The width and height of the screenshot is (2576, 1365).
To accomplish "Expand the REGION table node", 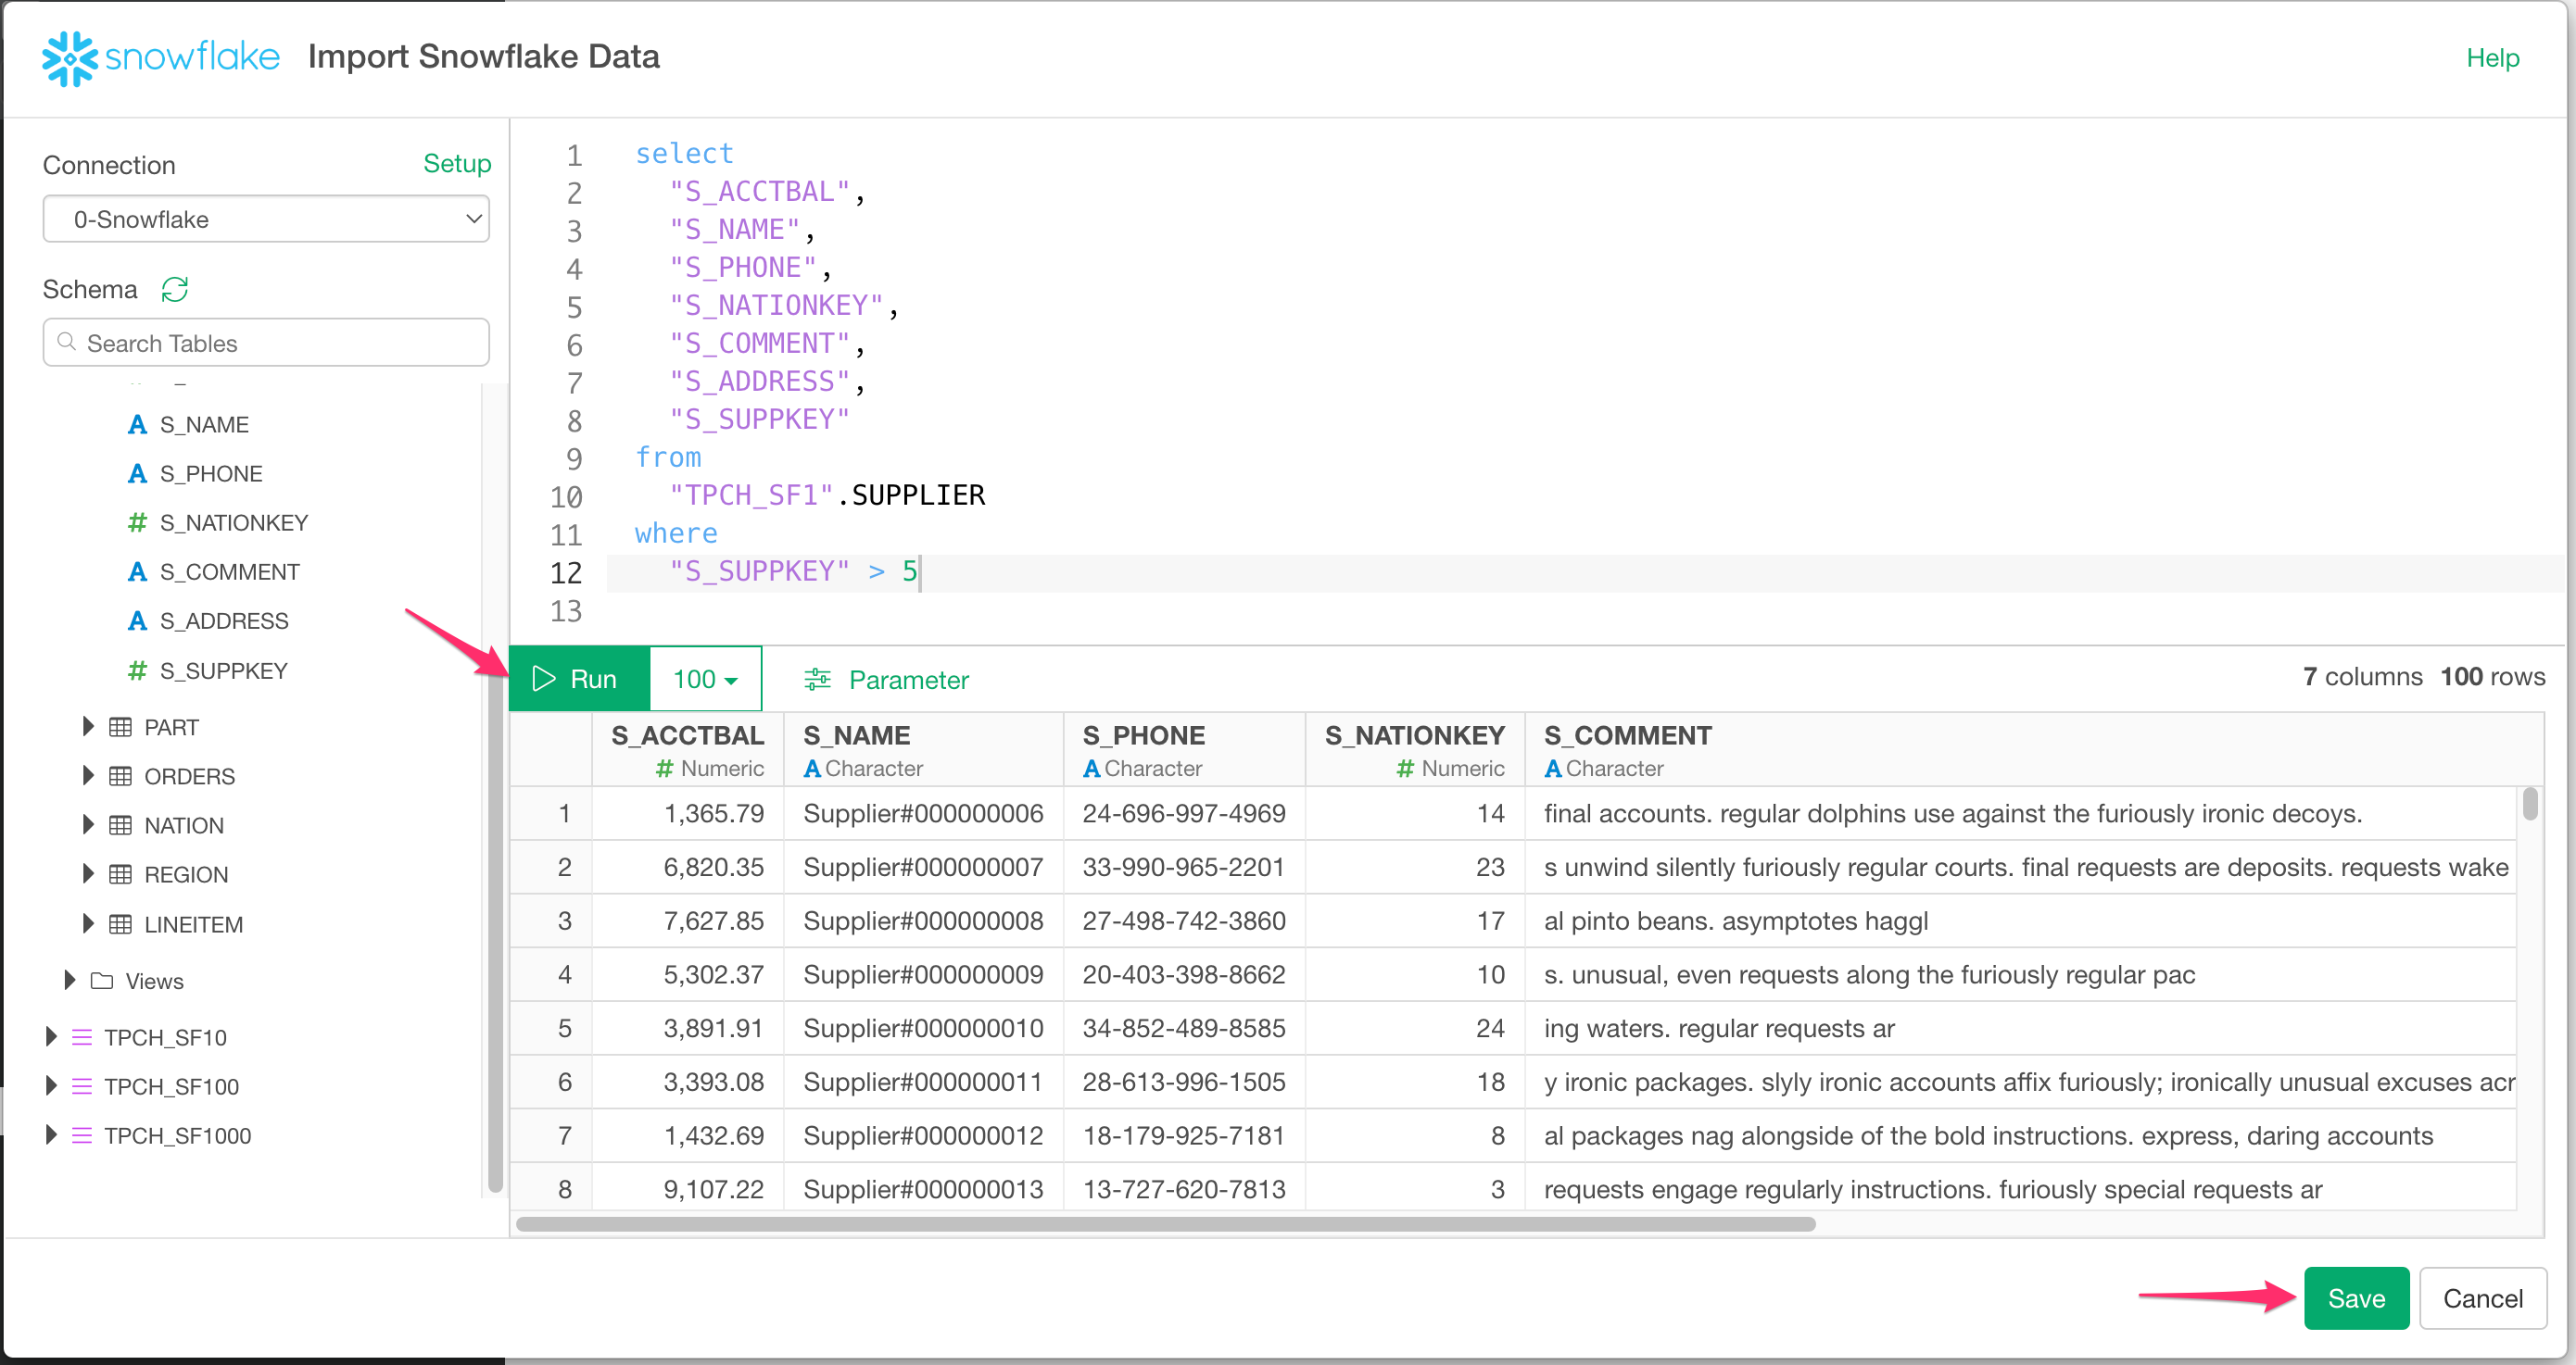I will coord(87,873).
